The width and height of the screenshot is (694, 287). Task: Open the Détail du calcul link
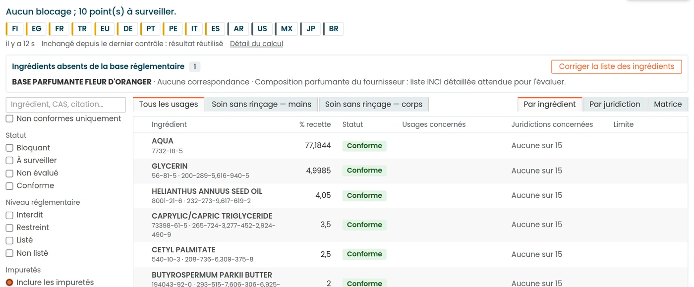pos(256,44)
